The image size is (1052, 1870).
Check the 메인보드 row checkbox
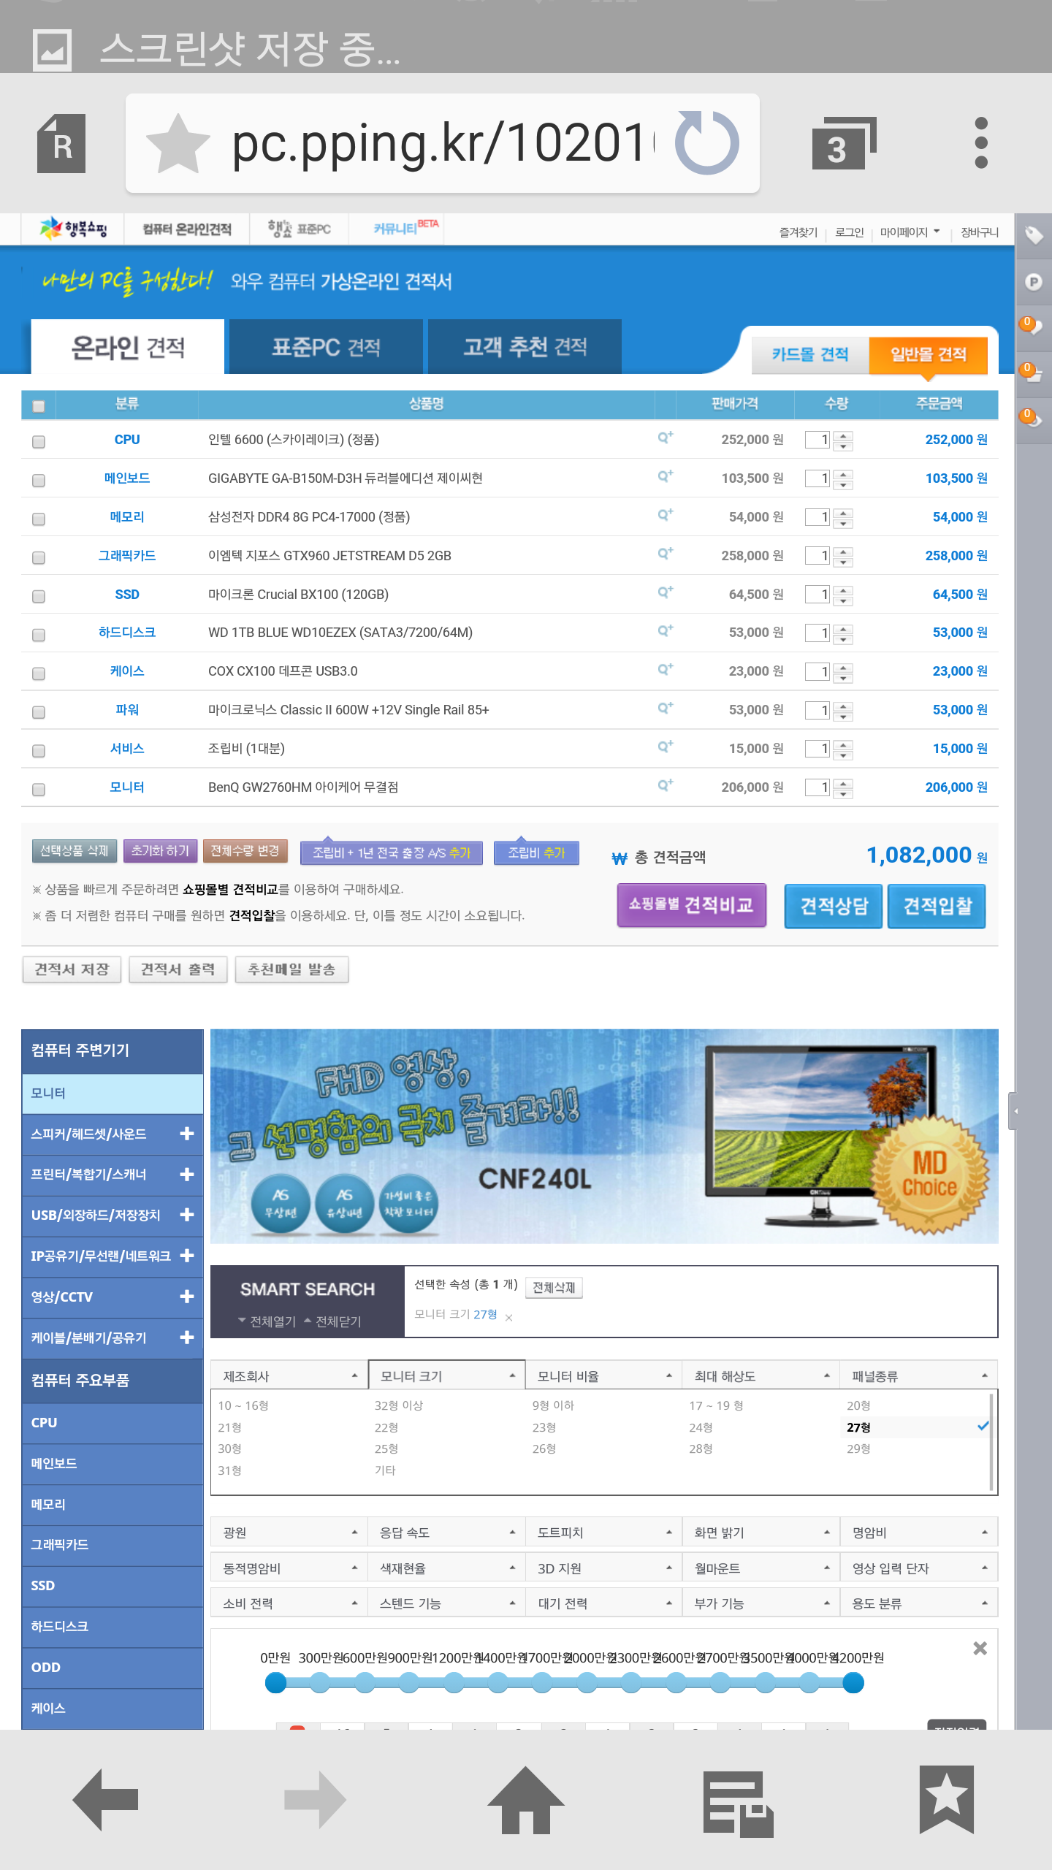[39, 481]
